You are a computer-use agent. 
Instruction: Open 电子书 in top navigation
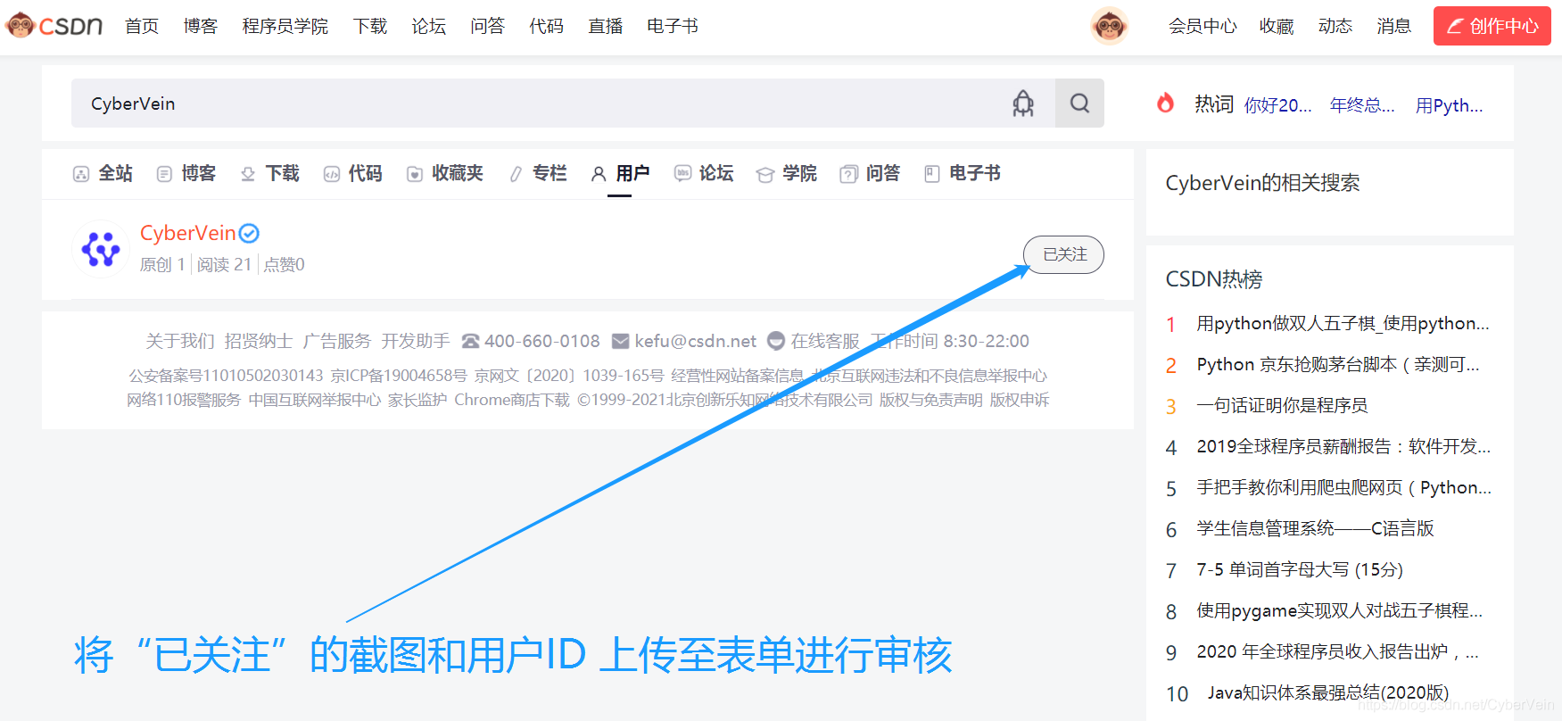[x=673, y=26]
